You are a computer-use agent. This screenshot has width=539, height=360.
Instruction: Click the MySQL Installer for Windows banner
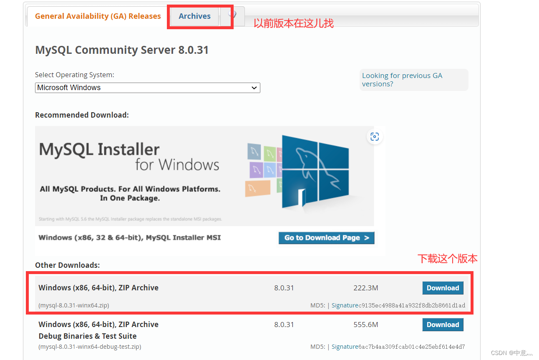click(204, 176)
